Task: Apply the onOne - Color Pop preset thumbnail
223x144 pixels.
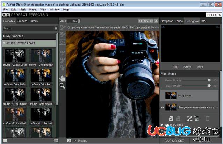Action: [x=41, y=75]
